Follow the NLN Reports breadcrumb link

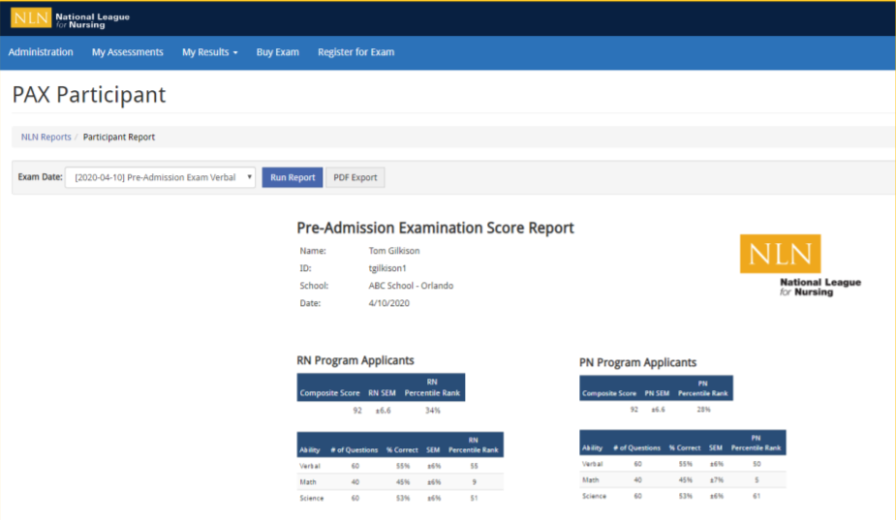tap(46, 138)
